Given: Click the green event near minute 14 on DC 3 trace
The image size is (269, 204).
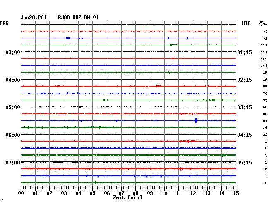Looking at the screenshot, I should coord(223,155).
